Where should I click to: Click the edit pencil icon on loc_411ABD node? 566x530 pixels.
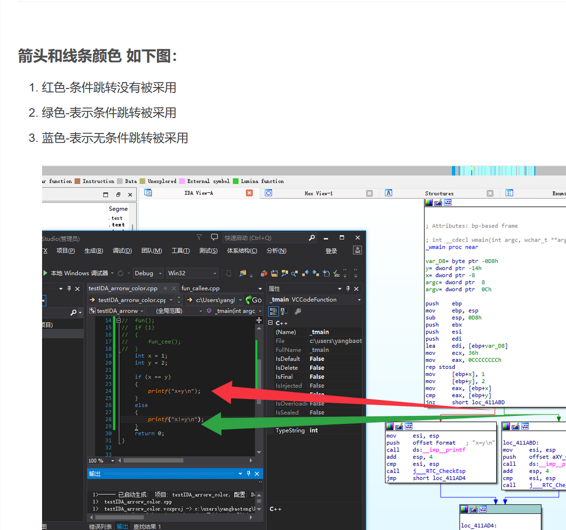click(516, 426)
